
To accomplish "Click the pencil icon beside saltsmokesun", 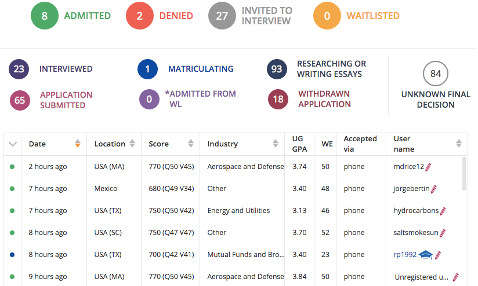I will (443, 233).
